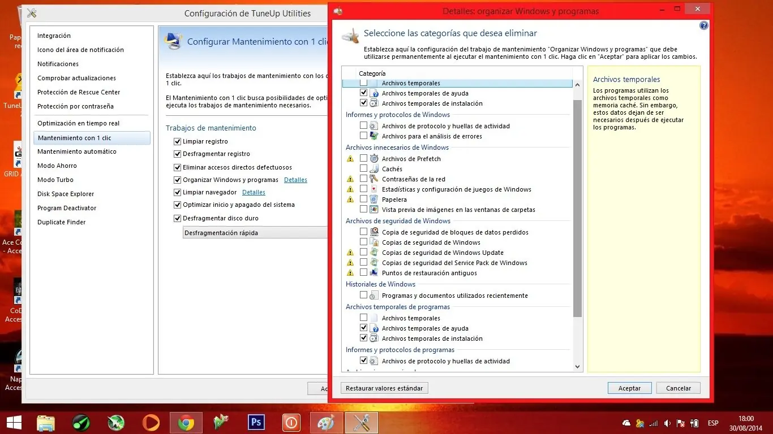Click the Cachés category icon

pyautogui.click(x=374, y=169)
